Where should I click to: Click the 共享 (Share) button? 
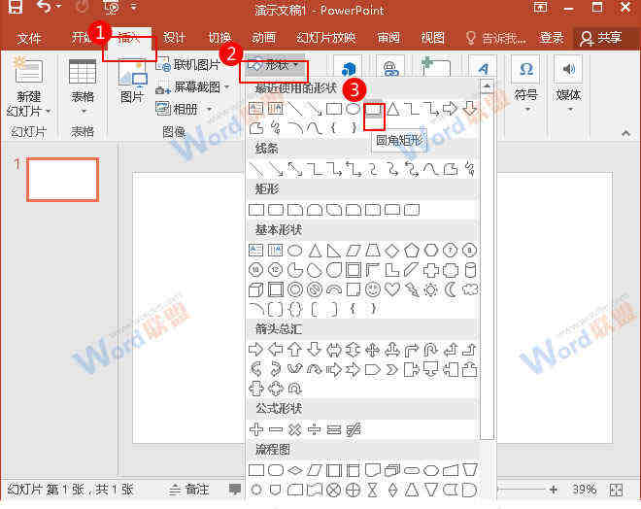click(x=601, y=38)
